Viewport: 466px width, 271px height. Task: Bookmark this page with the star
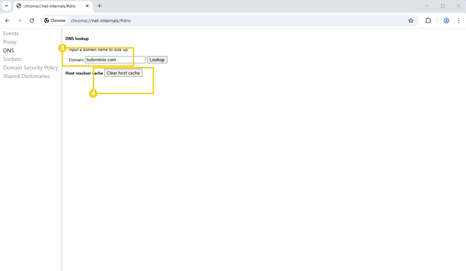(x=411, y=21)
